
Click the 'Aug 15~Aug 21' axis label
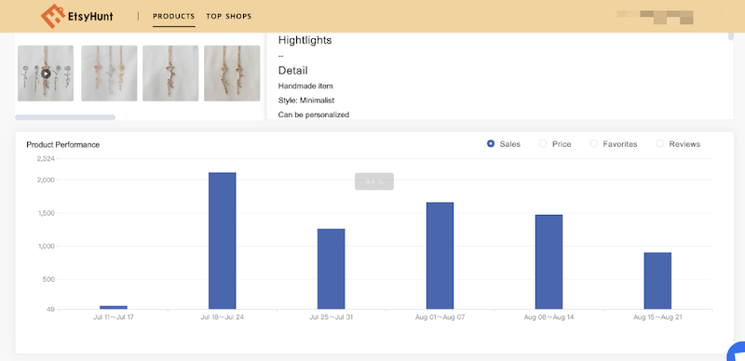coord(657,317)
